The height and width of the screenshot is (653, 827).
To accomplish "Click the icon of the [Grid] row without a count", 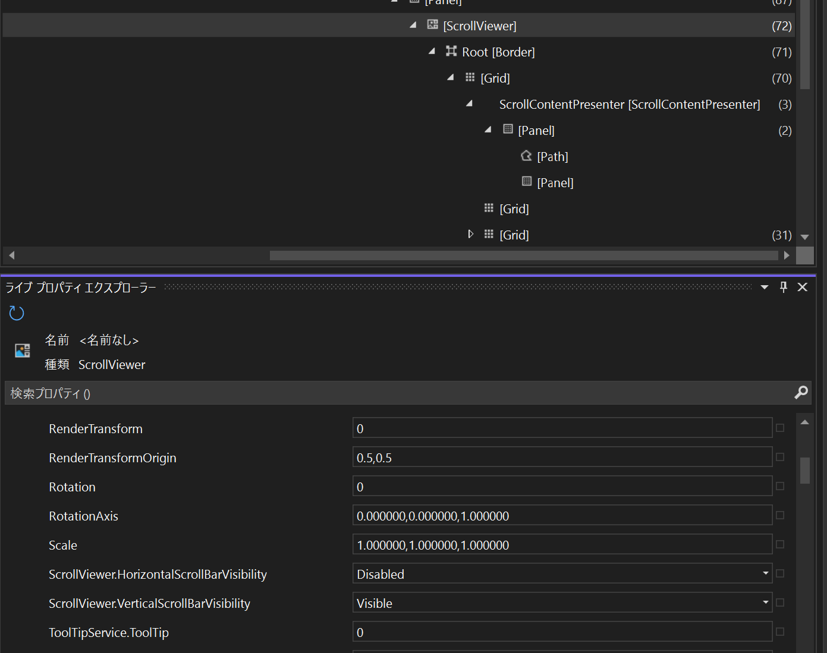I will click(489, 208).
